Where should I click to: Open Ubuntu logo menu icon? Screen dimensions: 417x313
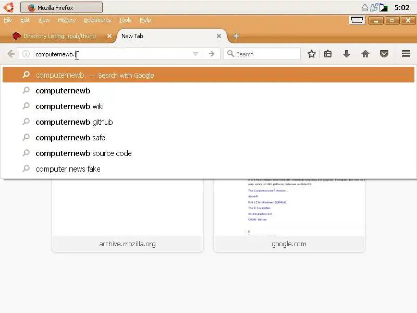[9, 7]
